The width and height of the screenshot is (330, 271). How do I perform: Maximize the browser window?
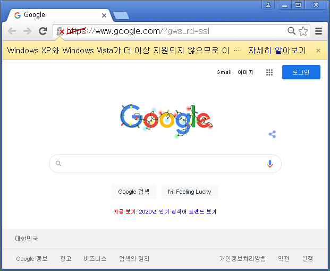click(x=298, y=5)
